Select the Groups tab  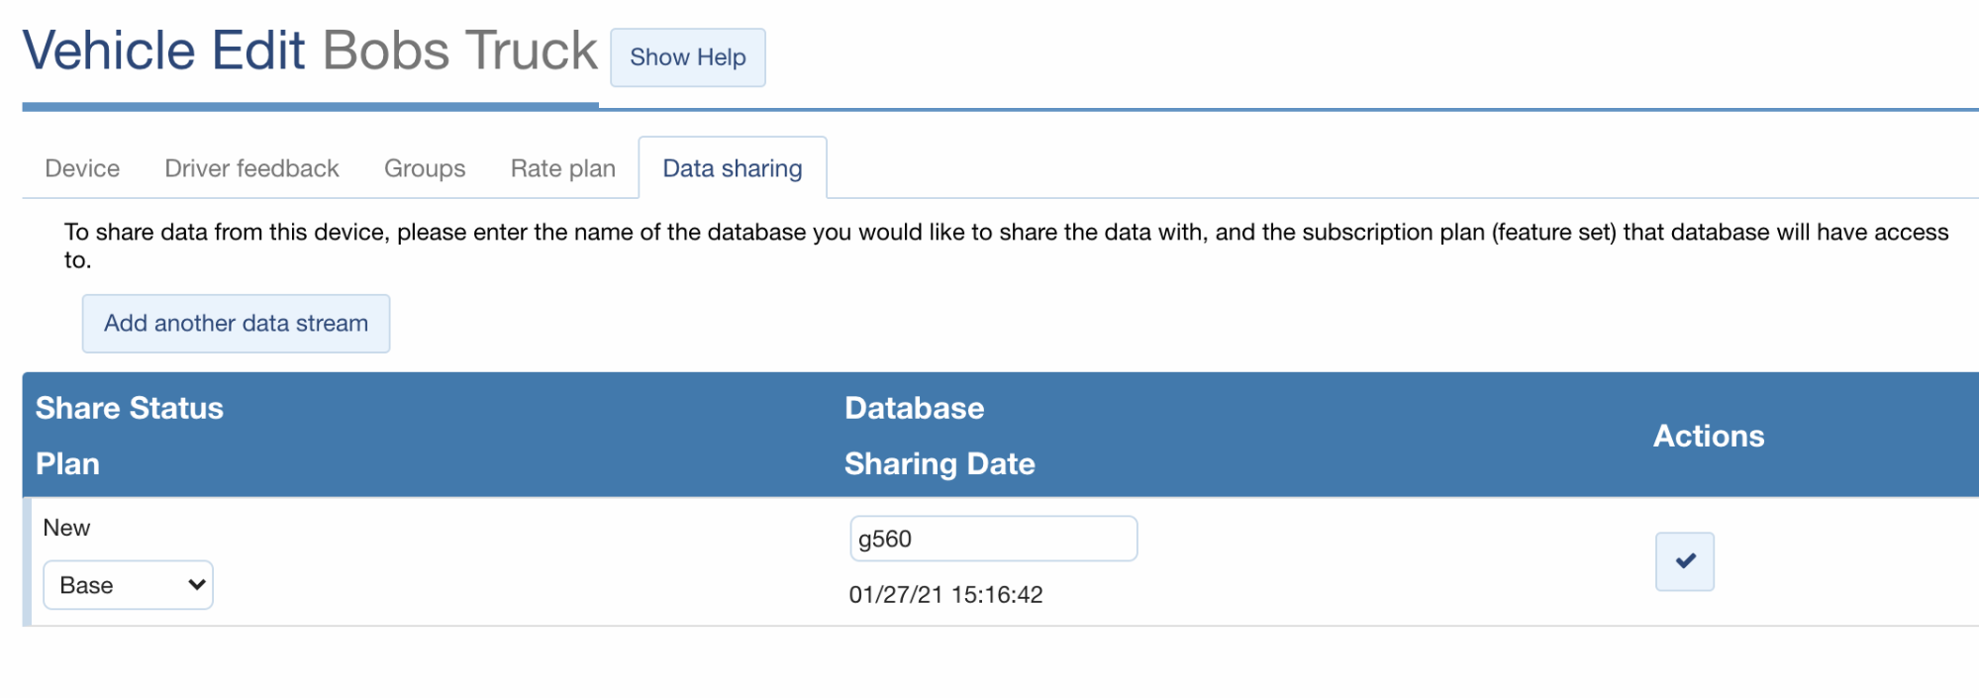point(425,168)
